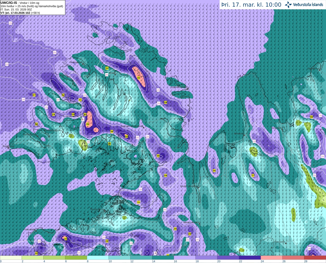Click the 28 gust marker south of Gjögurflugvöllur
This screenshot has height=263, width=326.
coord(166,102)
